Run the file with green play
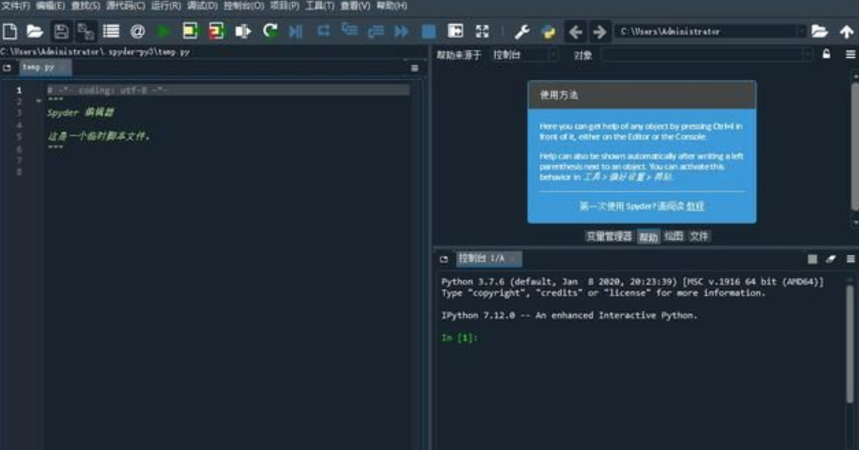The image size is (859, 450). (164, 31)
